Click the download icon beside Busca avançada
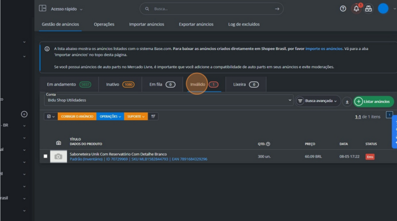The height and width of the screenshot is (221, 397). [347, 101]
